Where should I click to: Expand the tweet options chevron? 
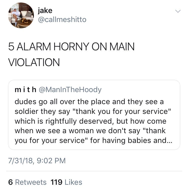click(x=178, y=11)
